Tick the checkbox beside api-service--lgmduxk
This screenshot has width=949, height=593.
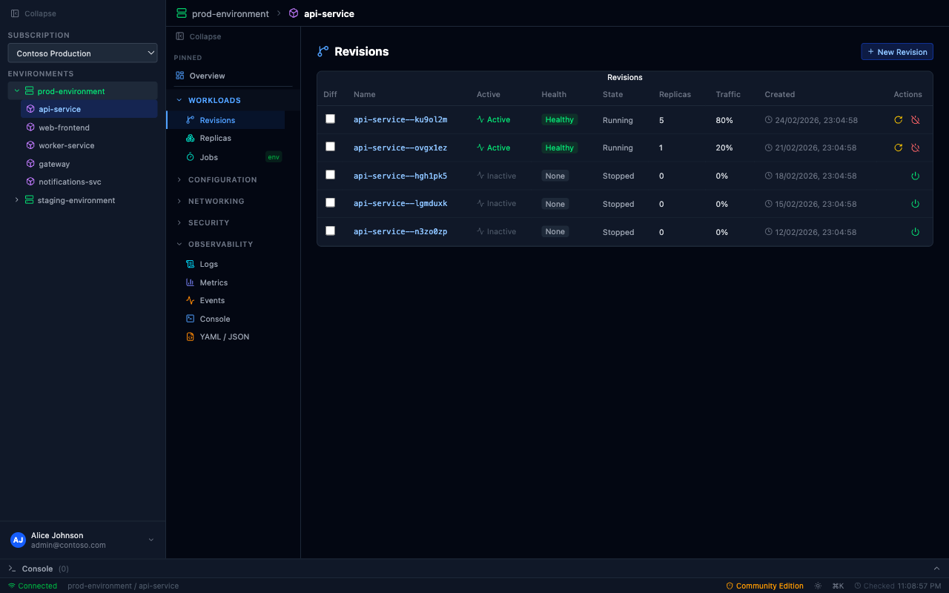tap(330, 202)
